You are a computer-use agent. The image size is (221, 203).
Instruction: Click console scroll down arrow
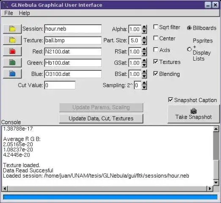pos(216,182)
